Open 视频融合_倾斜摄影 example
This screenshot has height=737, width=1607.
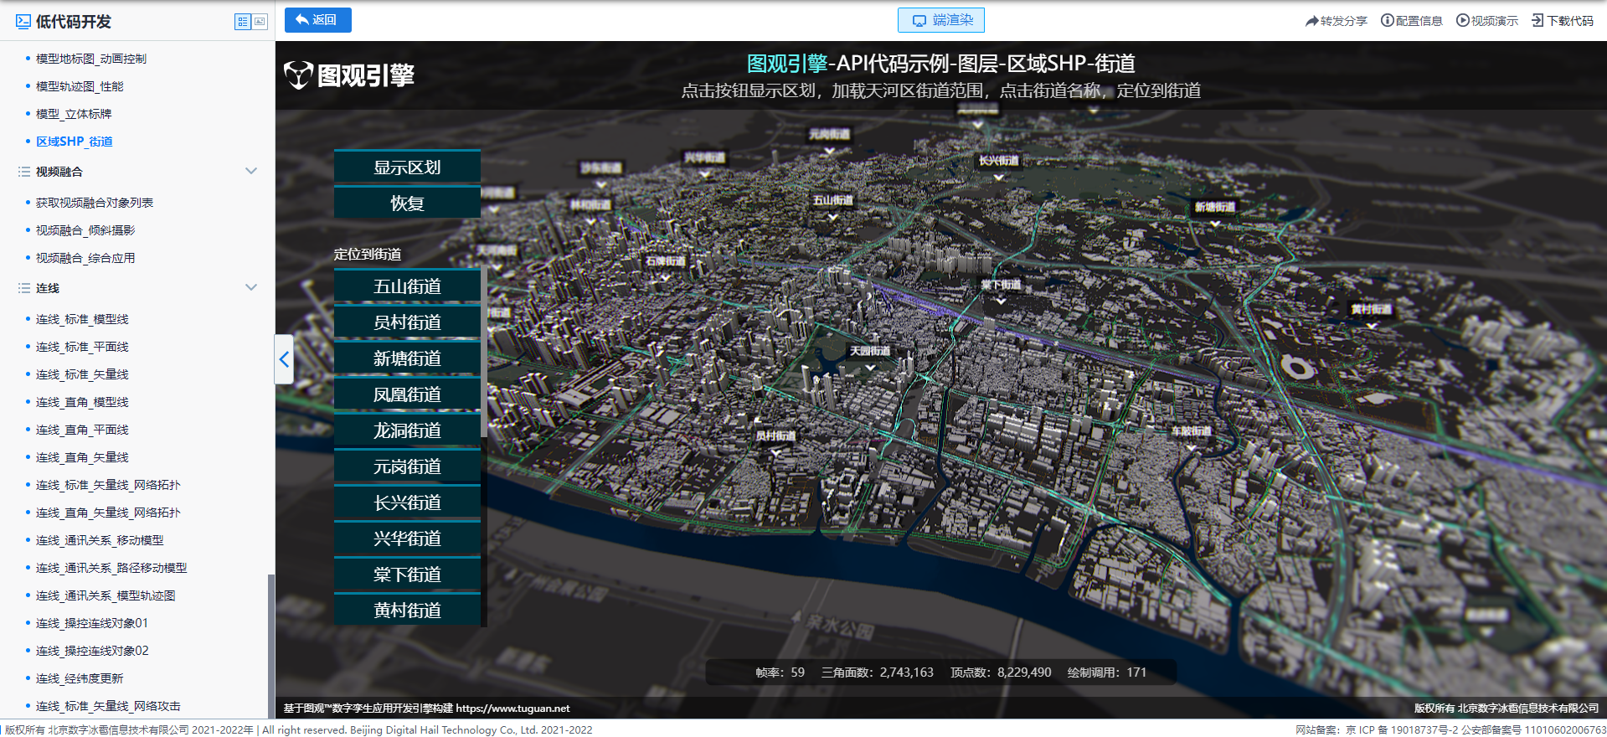pos(85,230)
